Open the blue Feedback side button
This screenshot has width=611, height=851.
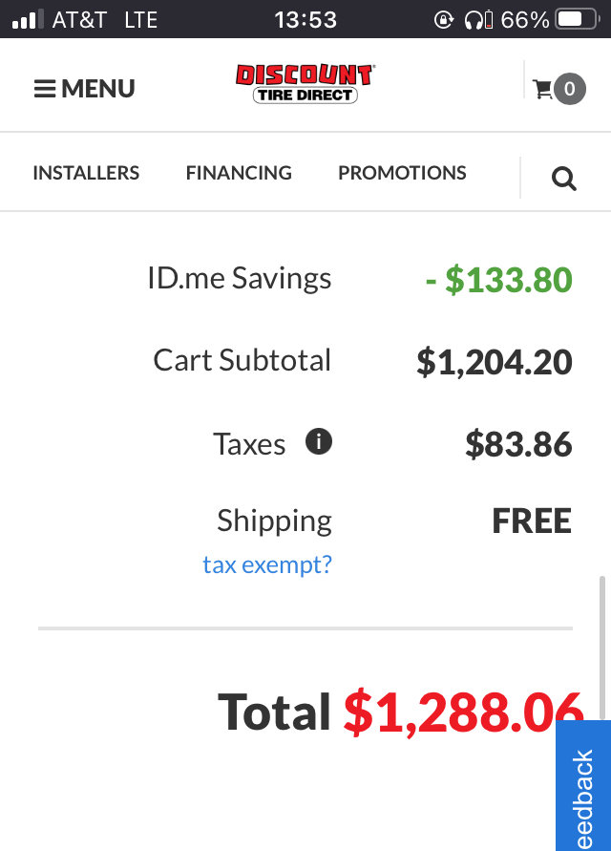click(x=583, y=786)
